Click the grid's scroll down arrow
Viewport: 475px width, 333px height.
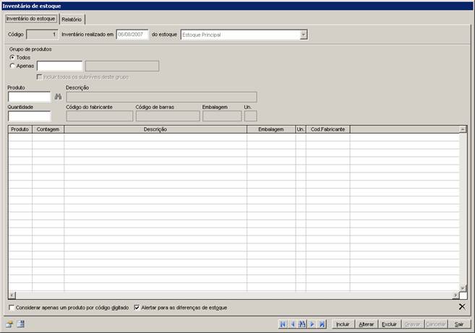click(x=463, y=288)
